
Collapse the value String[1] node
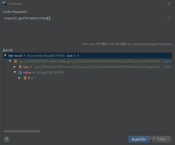[15, 72]
